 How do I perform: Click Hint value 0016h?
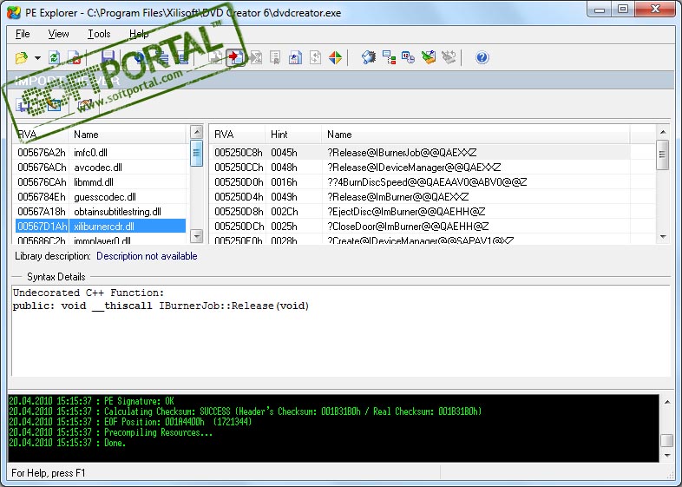pos(284,182)
